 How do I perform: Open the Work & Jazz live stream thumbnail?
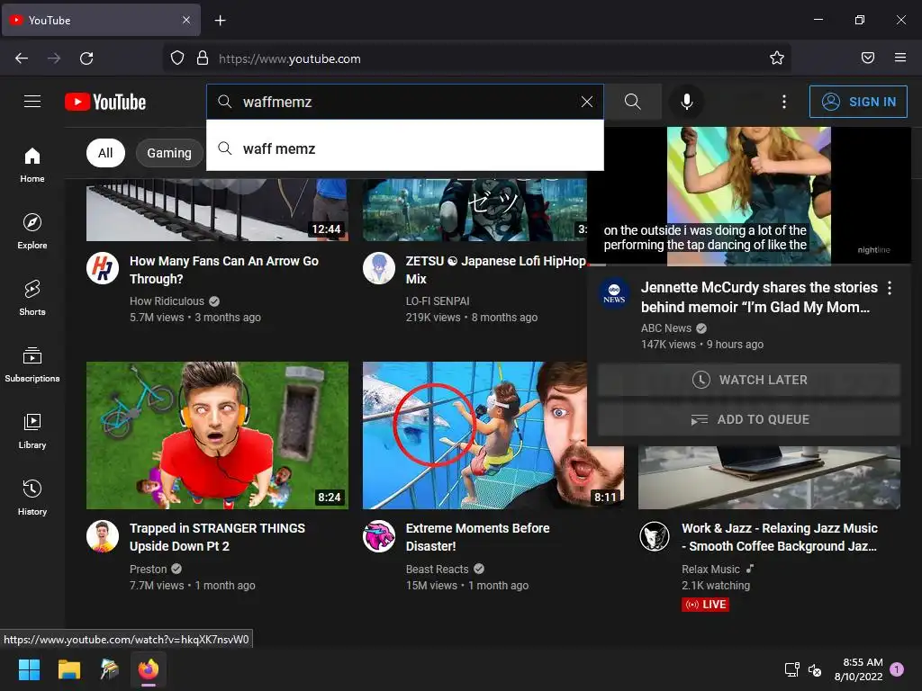(x=769, y=477)
